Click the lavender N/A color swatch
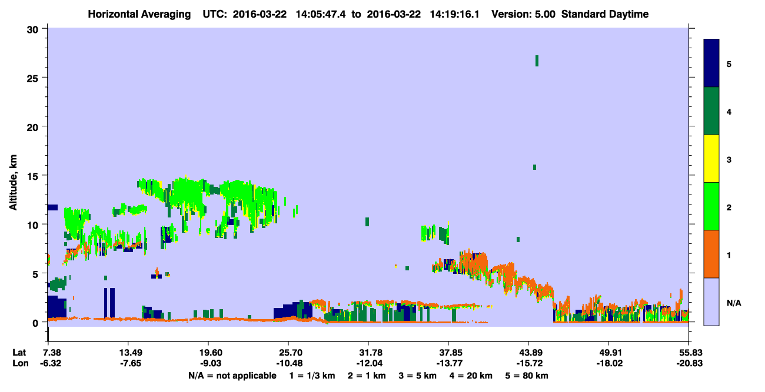The image size is (765, 392). (x=711, y=301)
